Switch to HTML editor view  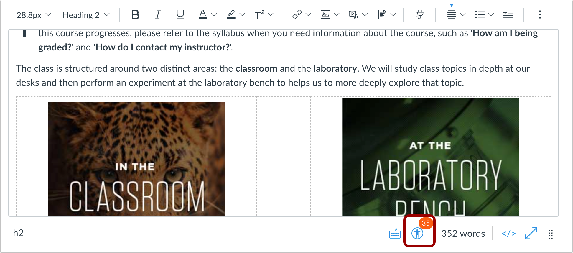(x=509, y=234)
